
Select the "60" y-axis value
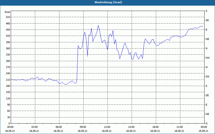pos(9,111)
